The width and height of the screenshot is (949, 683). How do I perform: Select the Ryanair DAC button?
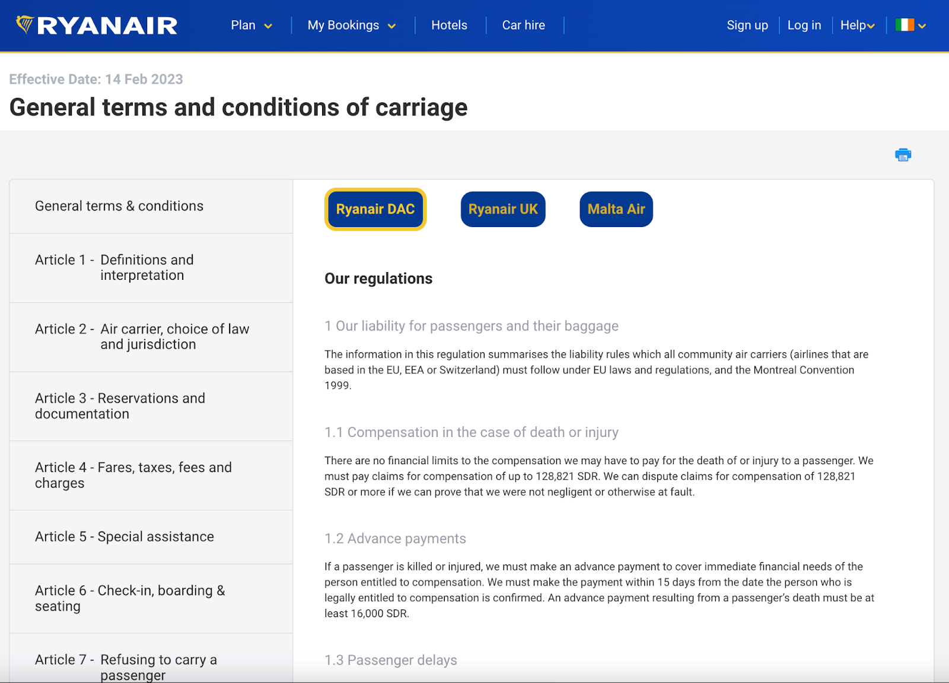(x=375, y=209)
